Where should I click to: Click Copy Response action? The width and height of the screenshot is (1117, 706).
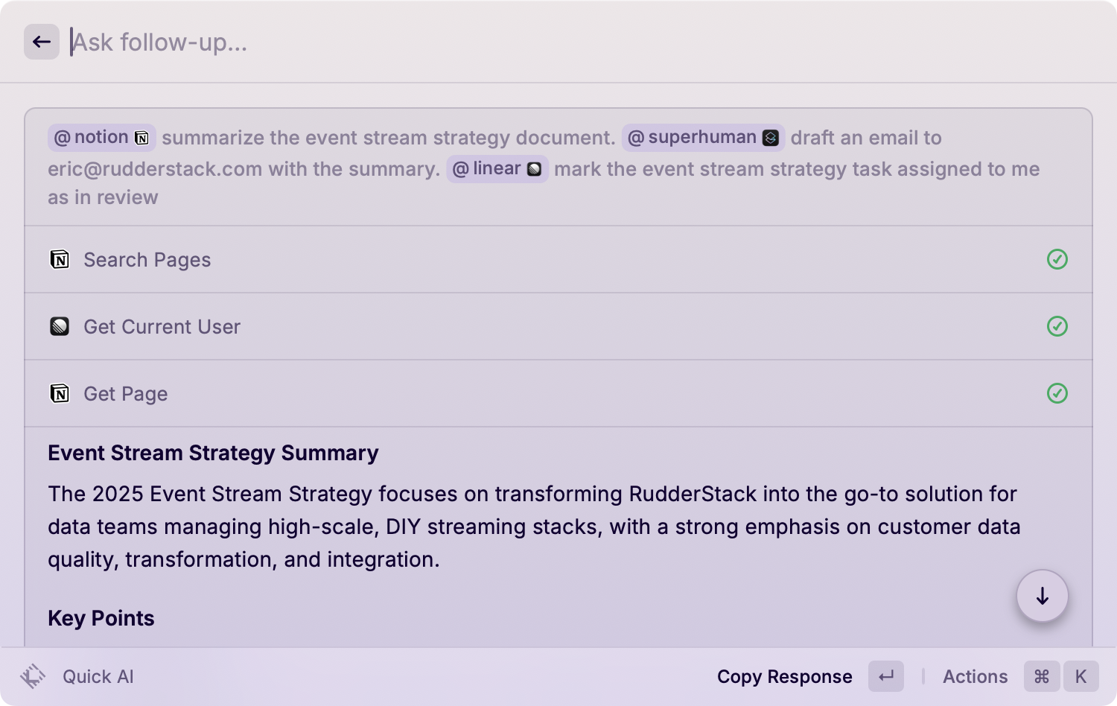(784, 676)
